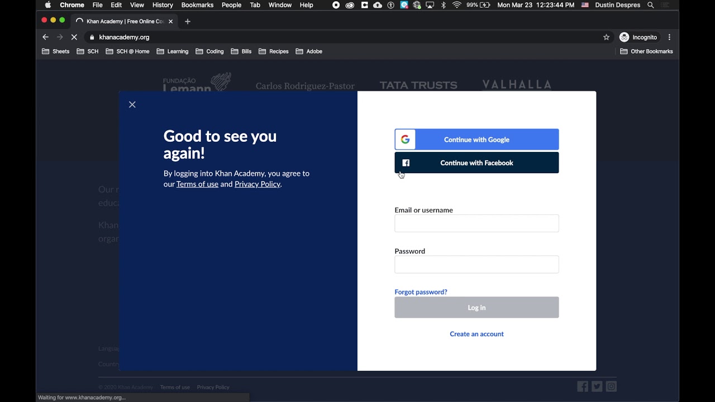
Task: Open the Apple menu
Action: (x=47, y=5)
